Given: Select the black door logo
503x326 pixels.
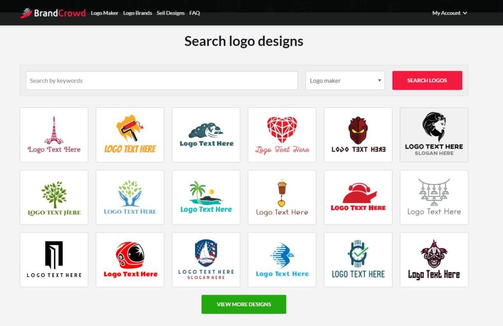Looking at the screenshot, I should point(54,260).
